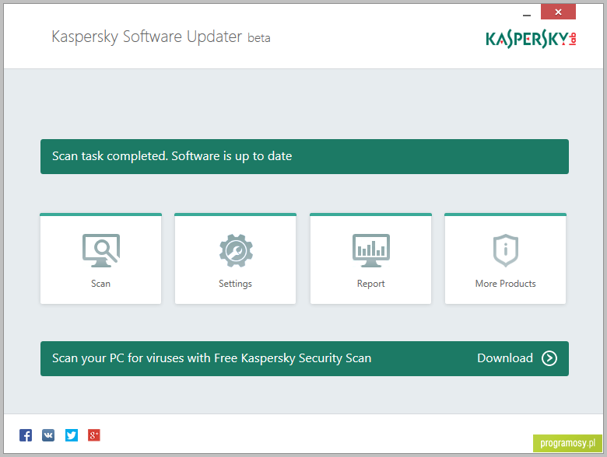Open Settings via the gear icon

tap(236, 250)
